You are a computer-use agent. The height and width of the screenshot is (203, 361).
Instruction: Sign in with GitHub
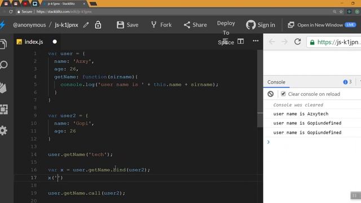pos(261,25)
